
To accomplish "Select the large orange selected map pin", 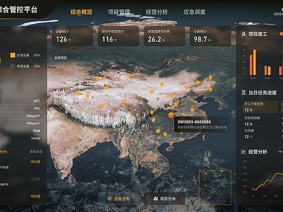I will [x=171, y=115].
